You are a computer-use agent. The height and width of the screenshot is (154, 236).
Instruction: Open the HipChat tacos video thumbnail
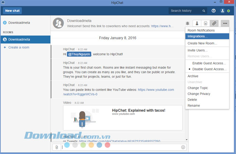point(84,118)
